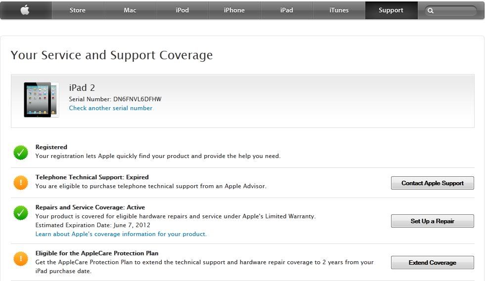Click Repairs and Service Coverage: Active heading
The image size is (485, 281).
tap(90, 207)
